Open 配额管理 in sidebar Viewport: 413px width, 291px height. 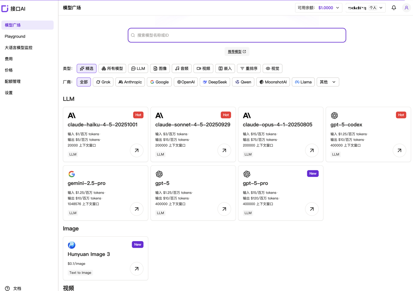27,82
